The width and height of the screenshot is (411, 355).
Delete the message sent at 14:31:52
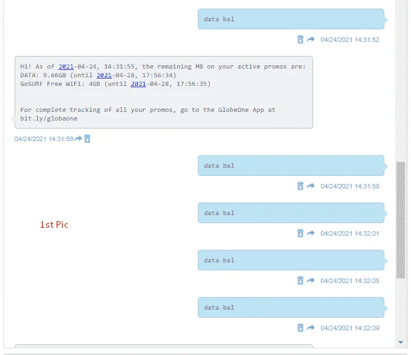300,39
